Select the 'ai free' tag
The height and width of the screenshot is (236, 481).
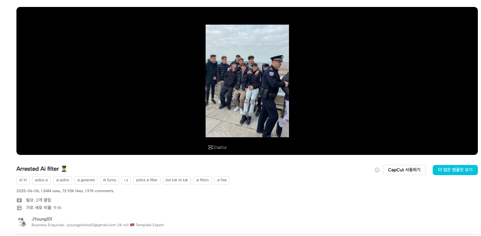(x=222, y=180)
